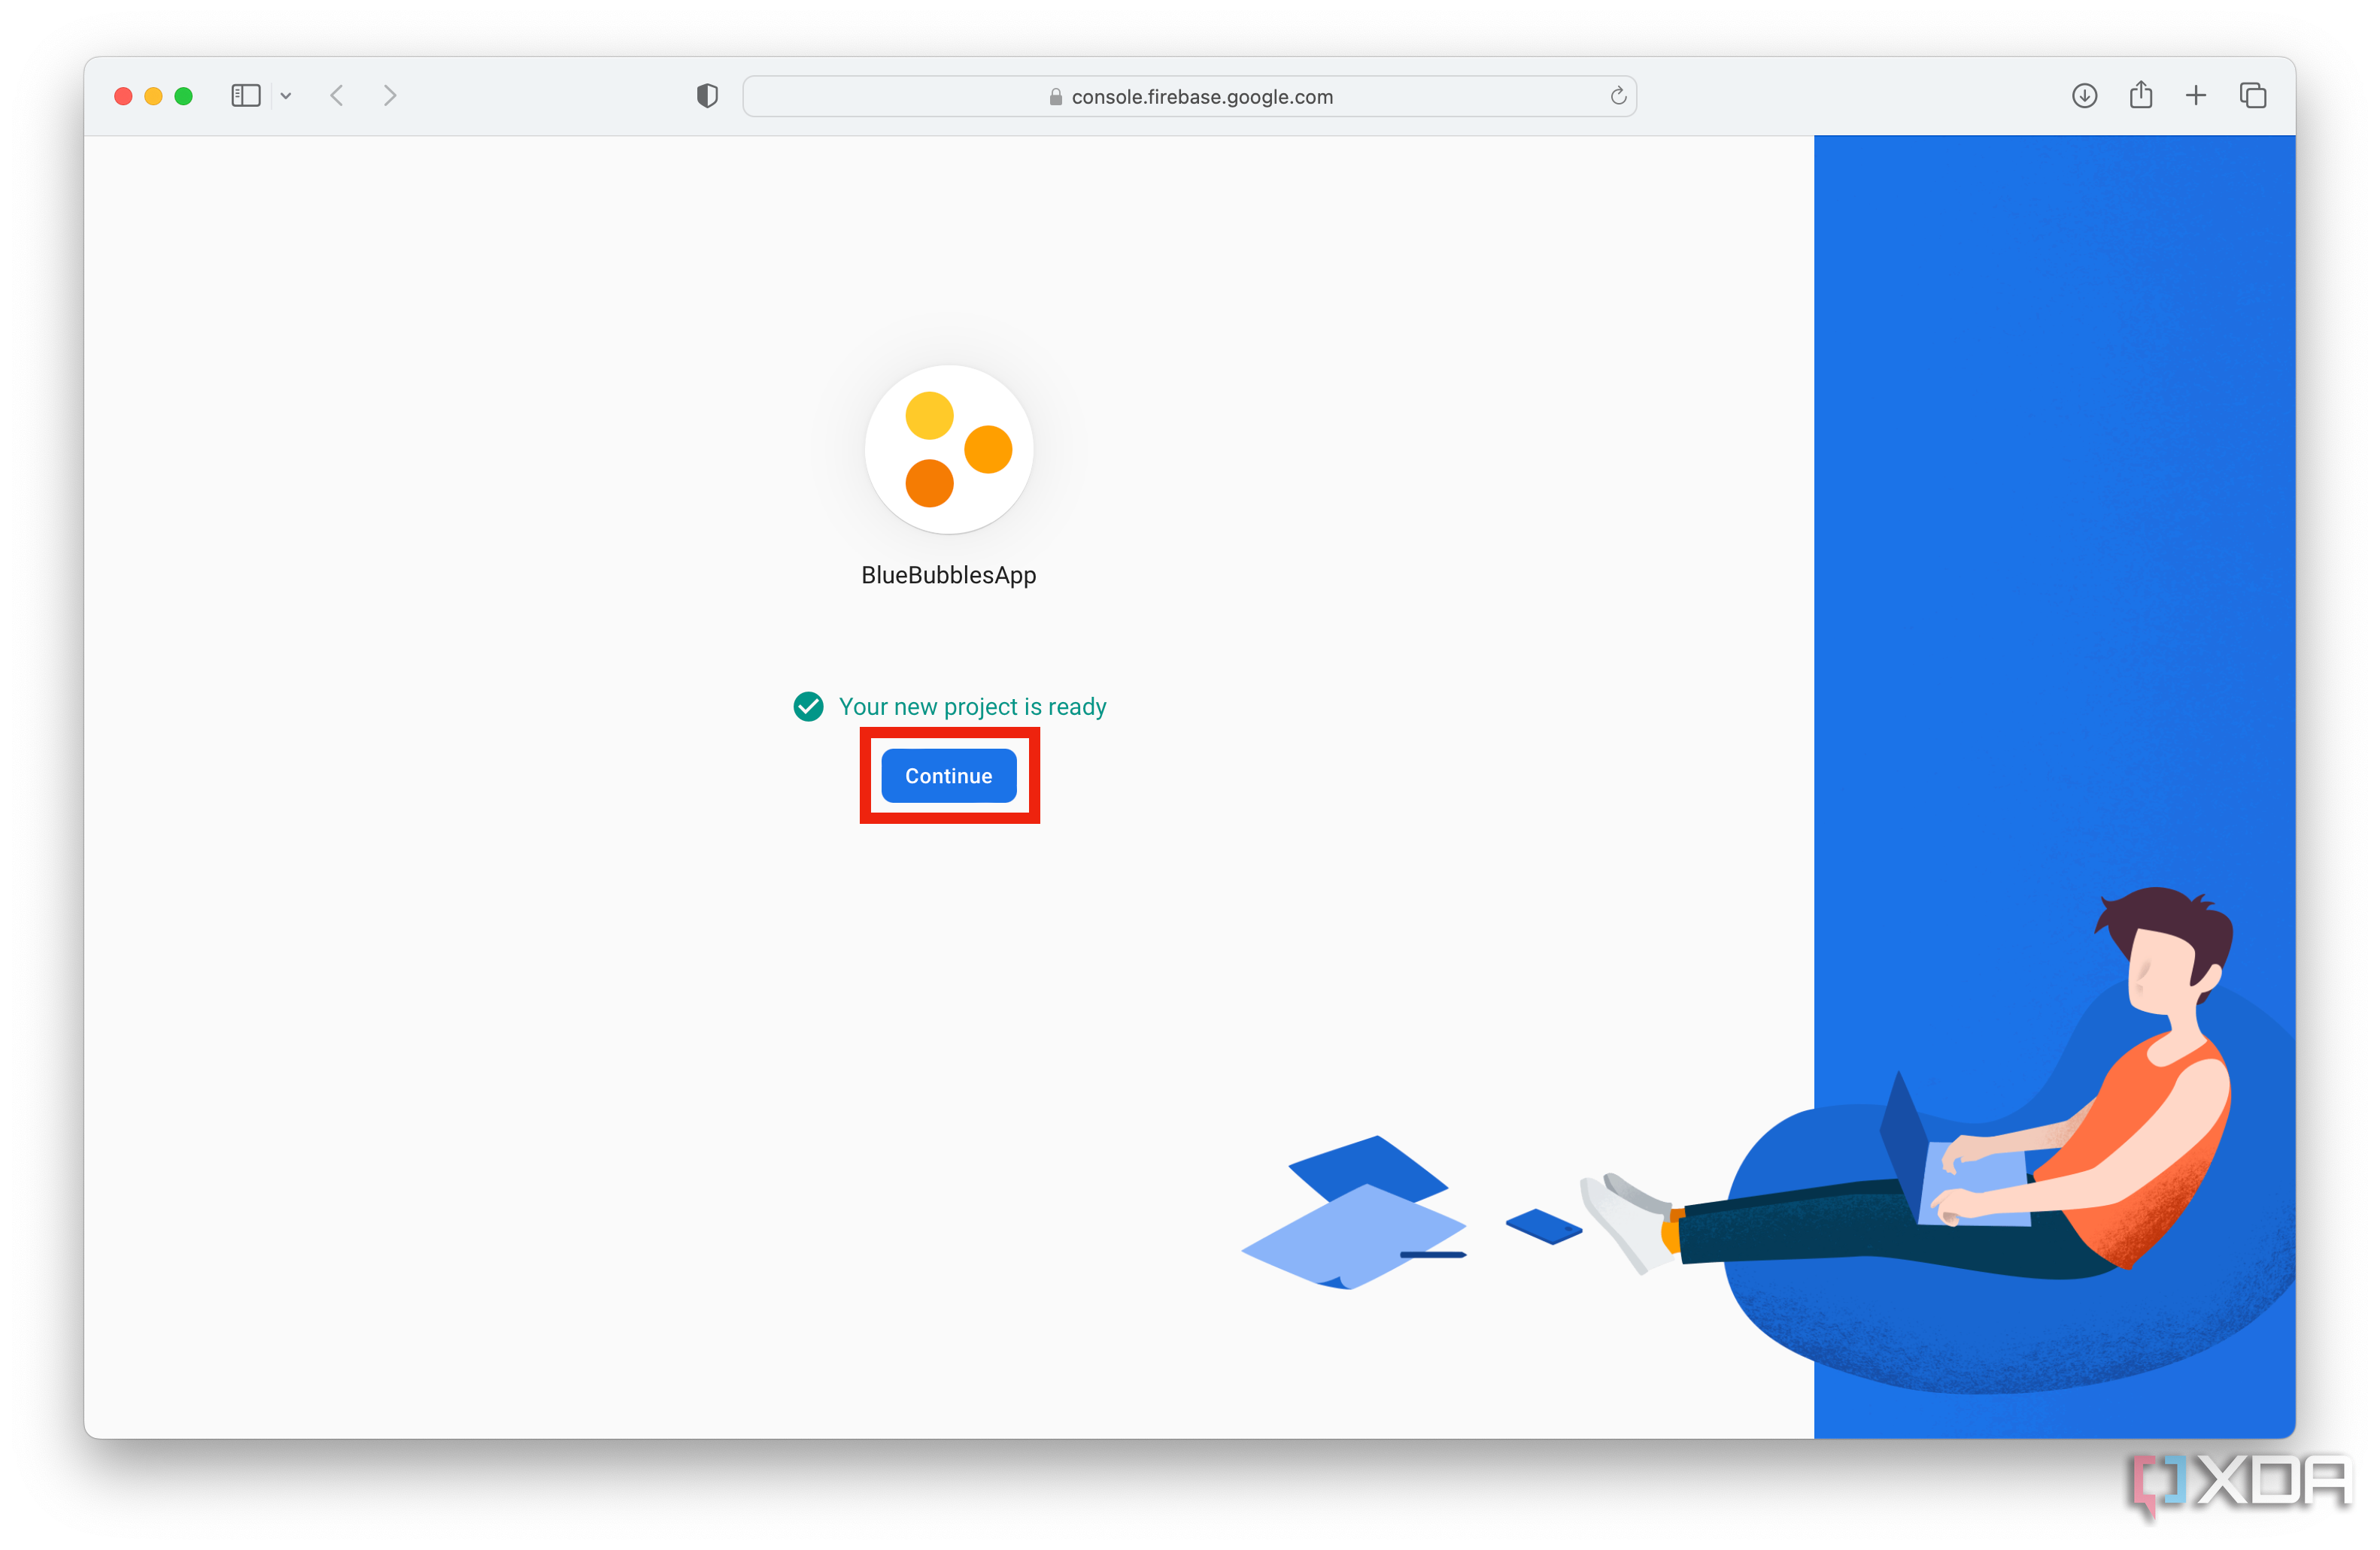Open the Share icon in toolbar
The image size is (2380, 1550).
pos(2140,96)
